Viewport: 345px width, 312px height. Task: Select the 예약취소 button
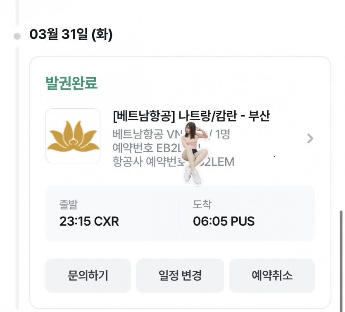pyautogui.click(x=272, y=276)
